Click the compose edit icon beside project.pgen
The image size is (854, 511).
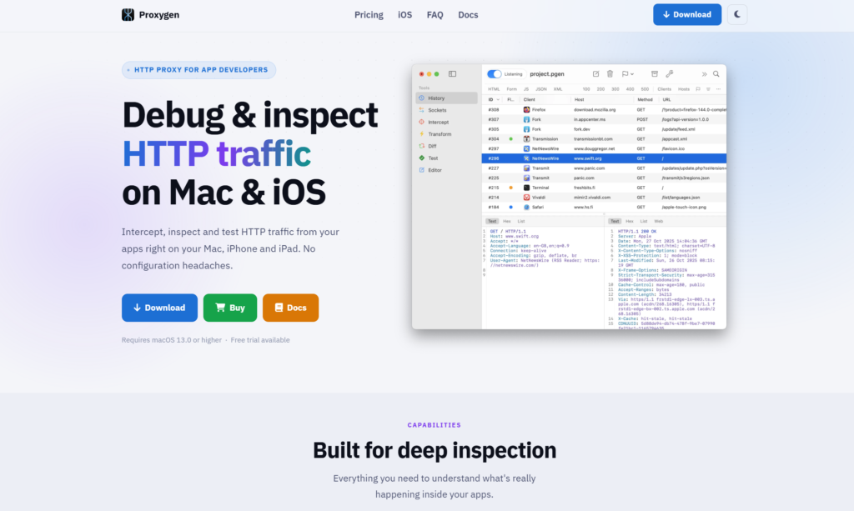coord(595,74)
